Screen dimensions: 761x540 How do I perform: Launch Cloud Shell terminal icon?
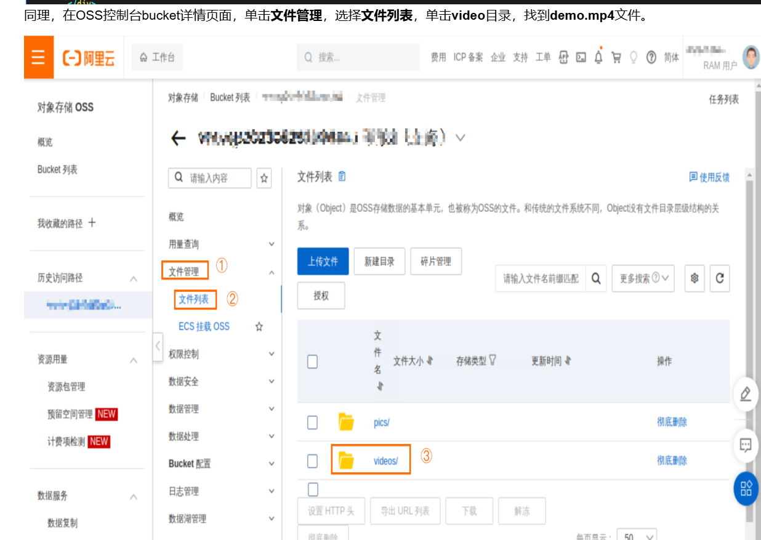tap(581, 57)
